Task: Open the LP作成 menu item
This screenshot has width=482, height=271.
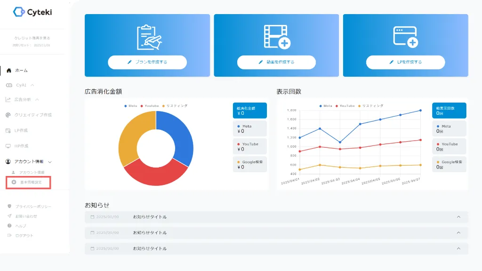Action: [22, 130]
